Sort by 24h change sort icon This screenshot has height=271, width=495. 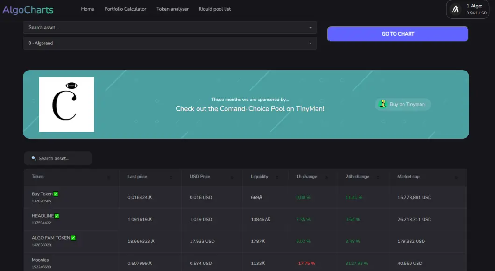point(378,177)
